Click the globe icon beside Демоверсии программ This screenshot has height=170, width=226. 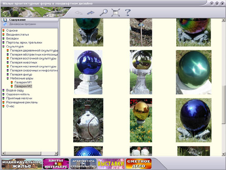coord(5,24)
